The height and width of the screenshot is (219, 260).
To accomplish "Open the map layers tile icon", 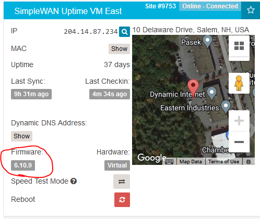I will pos(239,46).
